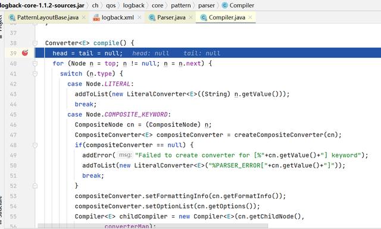Click the fold end marker at line 52
Viewport: 381px width, 229px height.
pyautogui.click(x=35, y=186)
